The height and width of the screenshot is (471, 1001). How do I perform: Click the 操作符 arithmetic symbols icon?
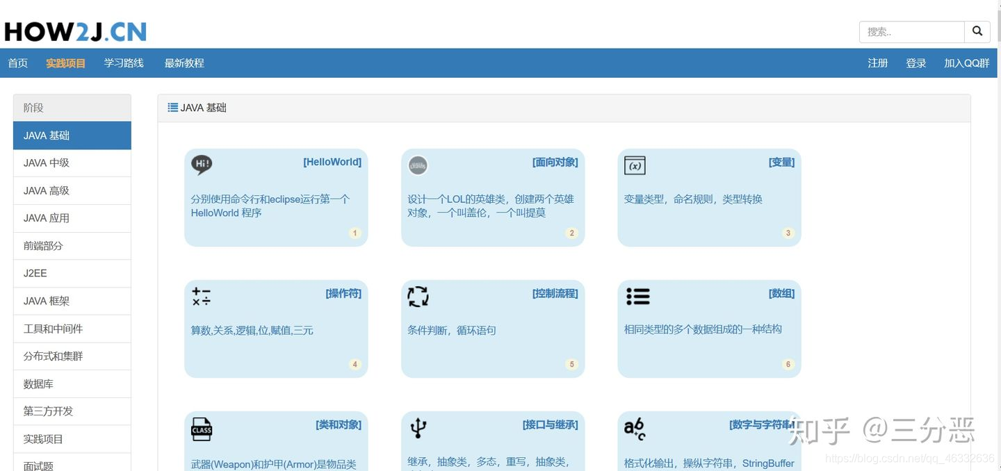(202, 297)
